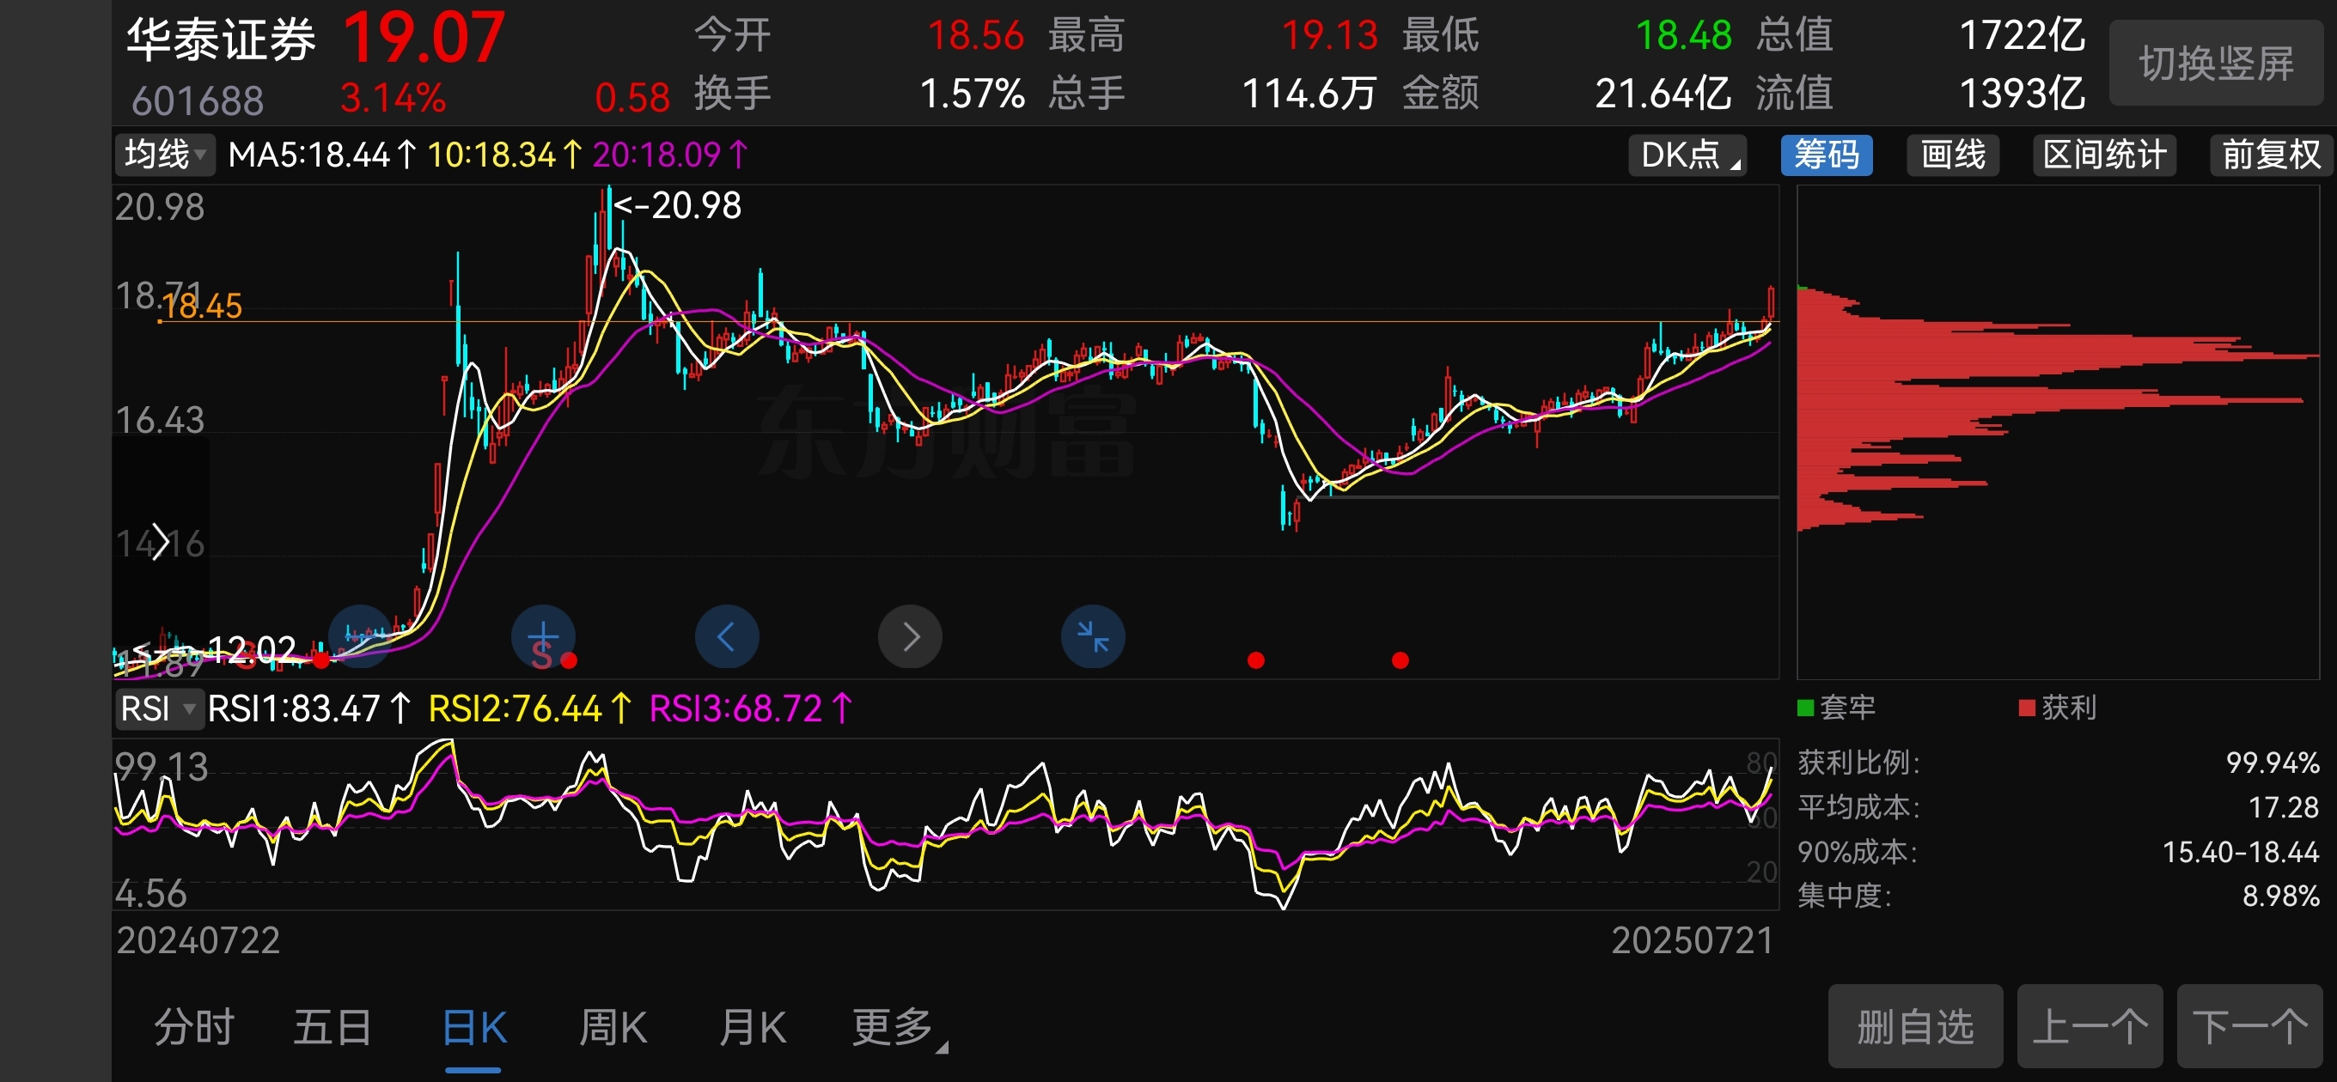
Task: Shift chart left with the back arrow
Action: 727,636
